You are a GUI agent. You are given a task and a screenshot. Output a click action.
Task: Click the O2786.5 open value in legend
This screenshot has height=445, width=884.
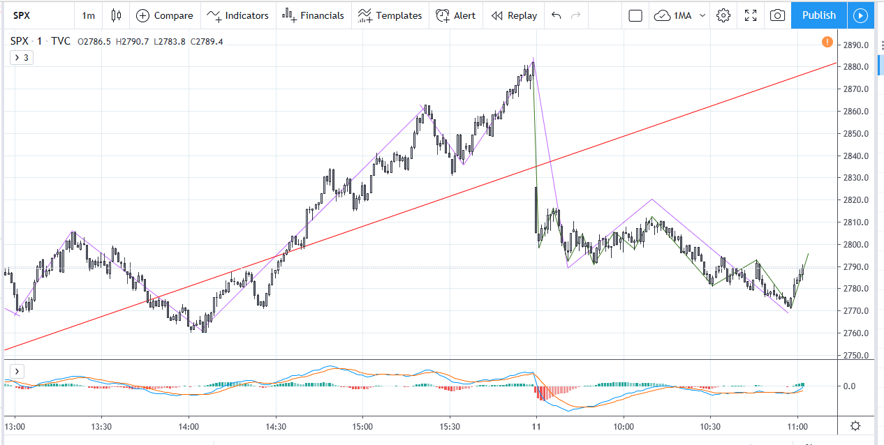click(94, 42)
